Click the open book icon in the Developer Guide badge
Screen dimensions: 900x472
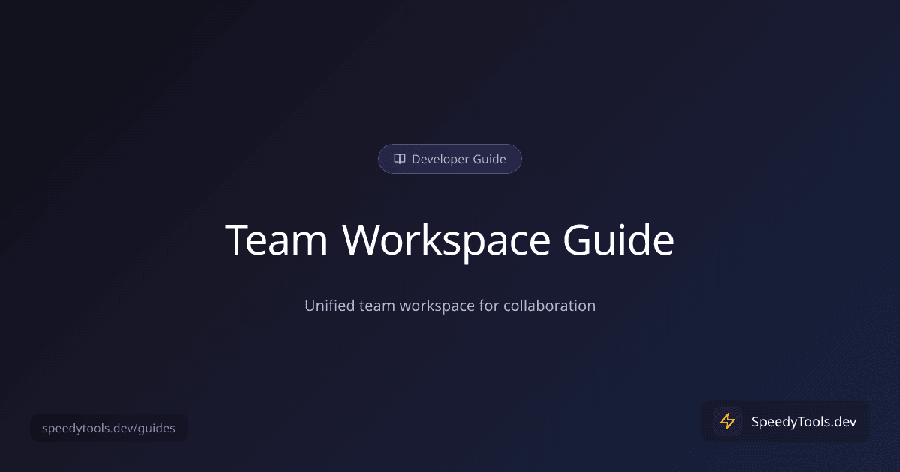pyautogui.click(x=399, y=159)
